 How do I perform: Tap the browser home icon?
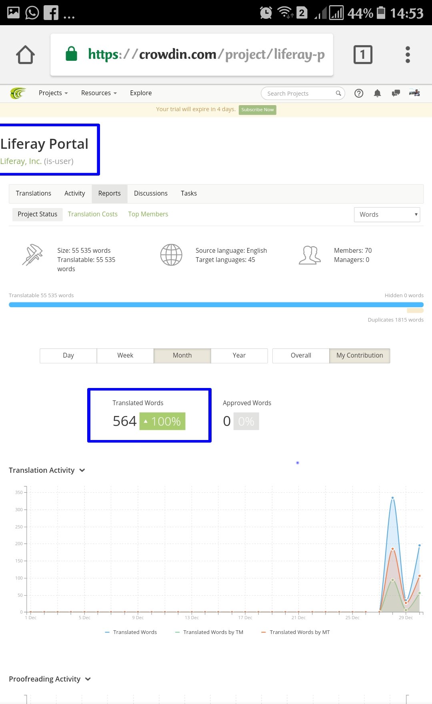pos(25,55)
